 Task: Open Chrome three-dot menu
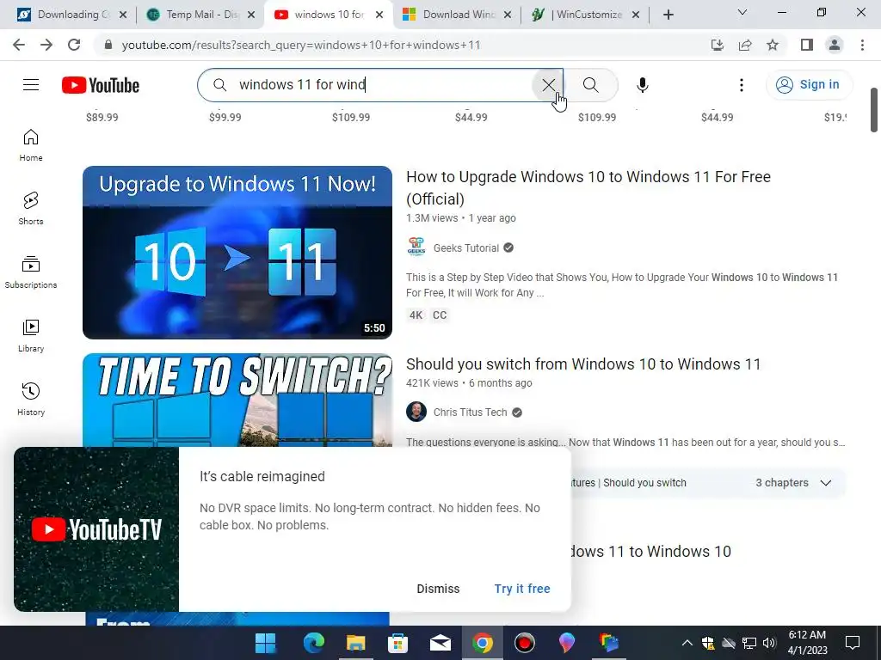point(862,45)
